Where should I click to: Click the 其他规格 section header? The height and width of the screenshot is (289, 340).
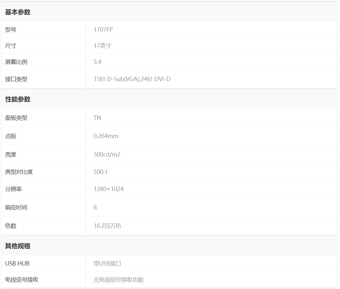pos(18,246)
